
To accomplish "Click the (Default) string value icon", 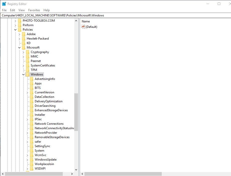I will (x=83, y=27).
